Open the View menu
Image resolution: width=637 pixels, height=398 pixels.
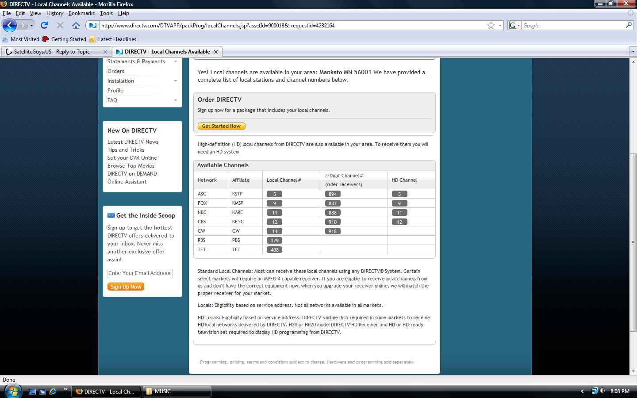[35, 13]
